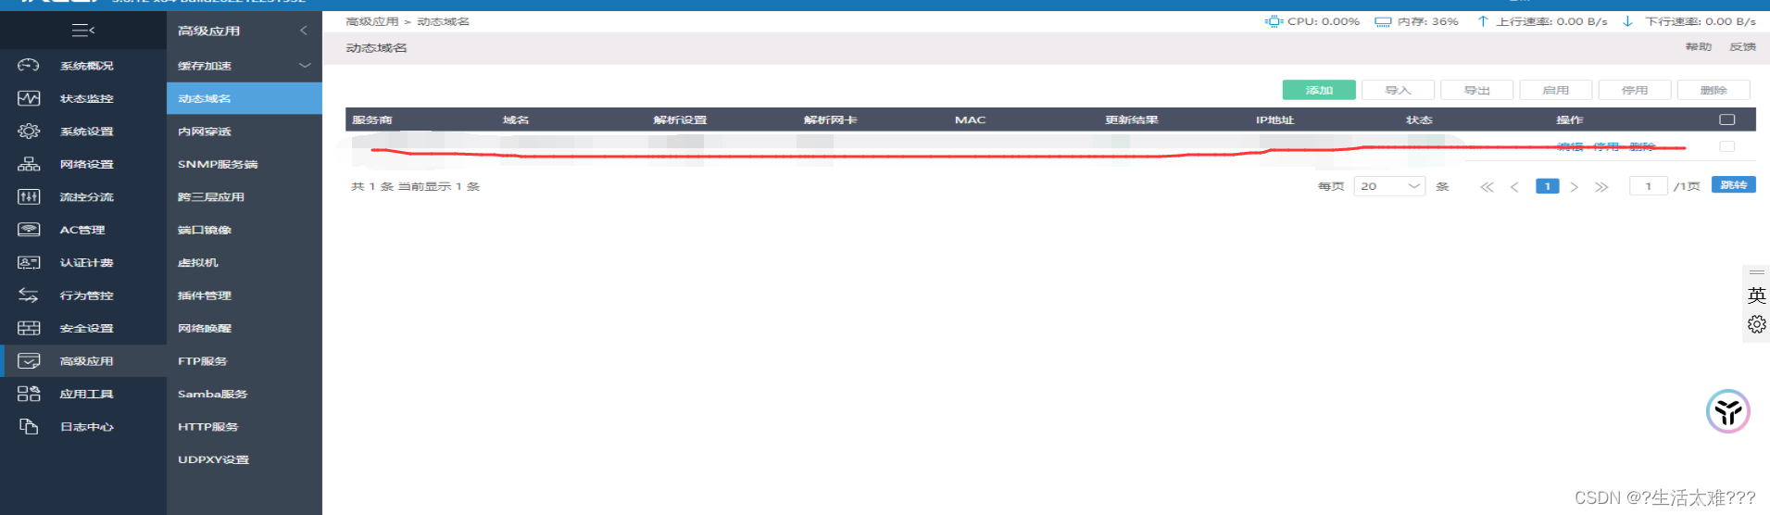Image resolution: width=1770 pixels, height=515 pixels.
Task: Click the MAC column header
Action: [x=971, y=119]
